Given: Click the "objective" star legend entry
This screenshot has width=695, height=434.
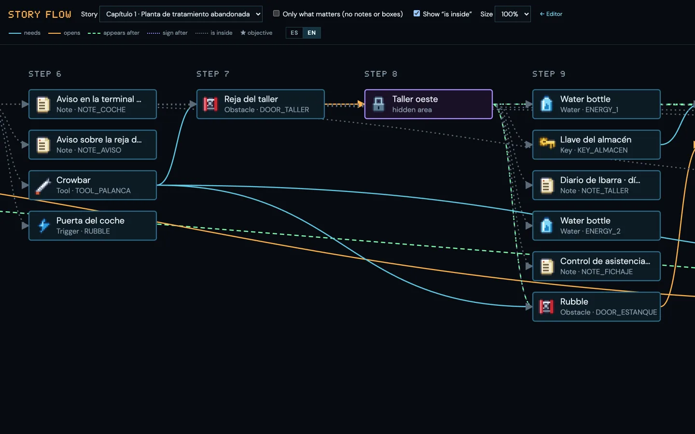Looking at the screenshot, I should [256, 33].
